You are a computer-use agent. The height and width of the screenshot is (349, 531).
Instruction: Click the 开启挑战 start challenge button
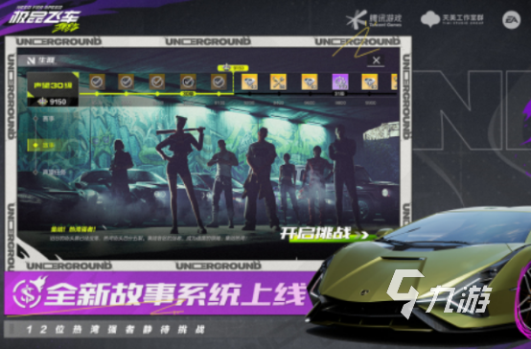[324, 234]
